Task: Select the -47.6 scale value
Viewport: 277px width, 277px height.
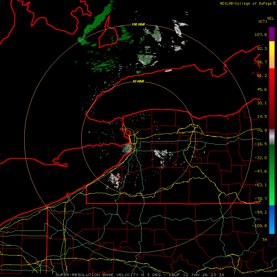Action: click(x=261, y=171)
